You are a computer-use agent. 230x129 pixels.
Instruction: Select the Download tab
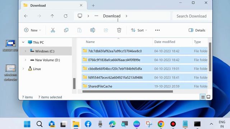[x=54, y=5]
